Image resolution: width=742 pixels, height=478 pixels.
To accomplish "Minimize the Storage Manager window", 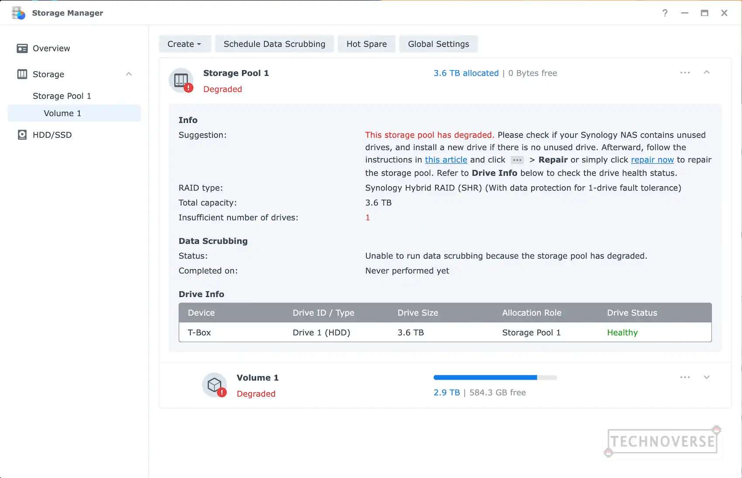I will (x=684, y=13).
